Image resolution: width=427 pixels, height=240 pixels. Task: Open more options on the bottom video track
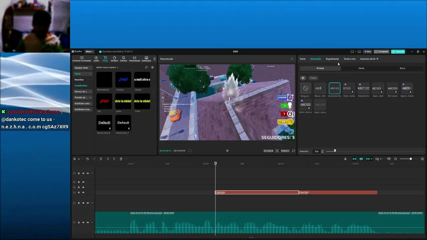point(92,222)
